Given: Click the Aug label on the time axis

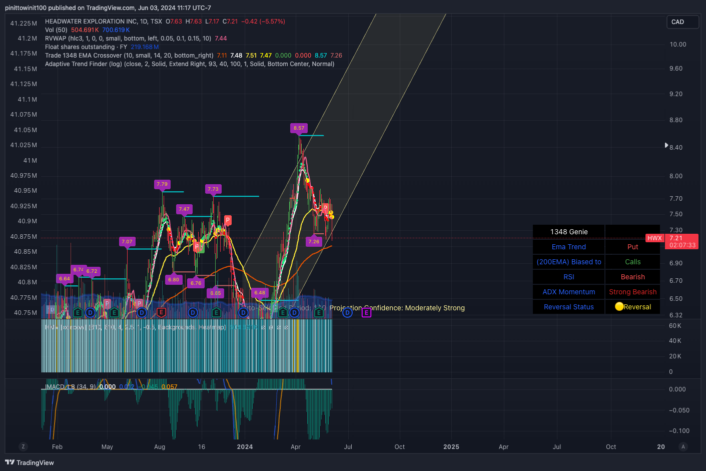Looking at the screenshot, I should [160, 447].
